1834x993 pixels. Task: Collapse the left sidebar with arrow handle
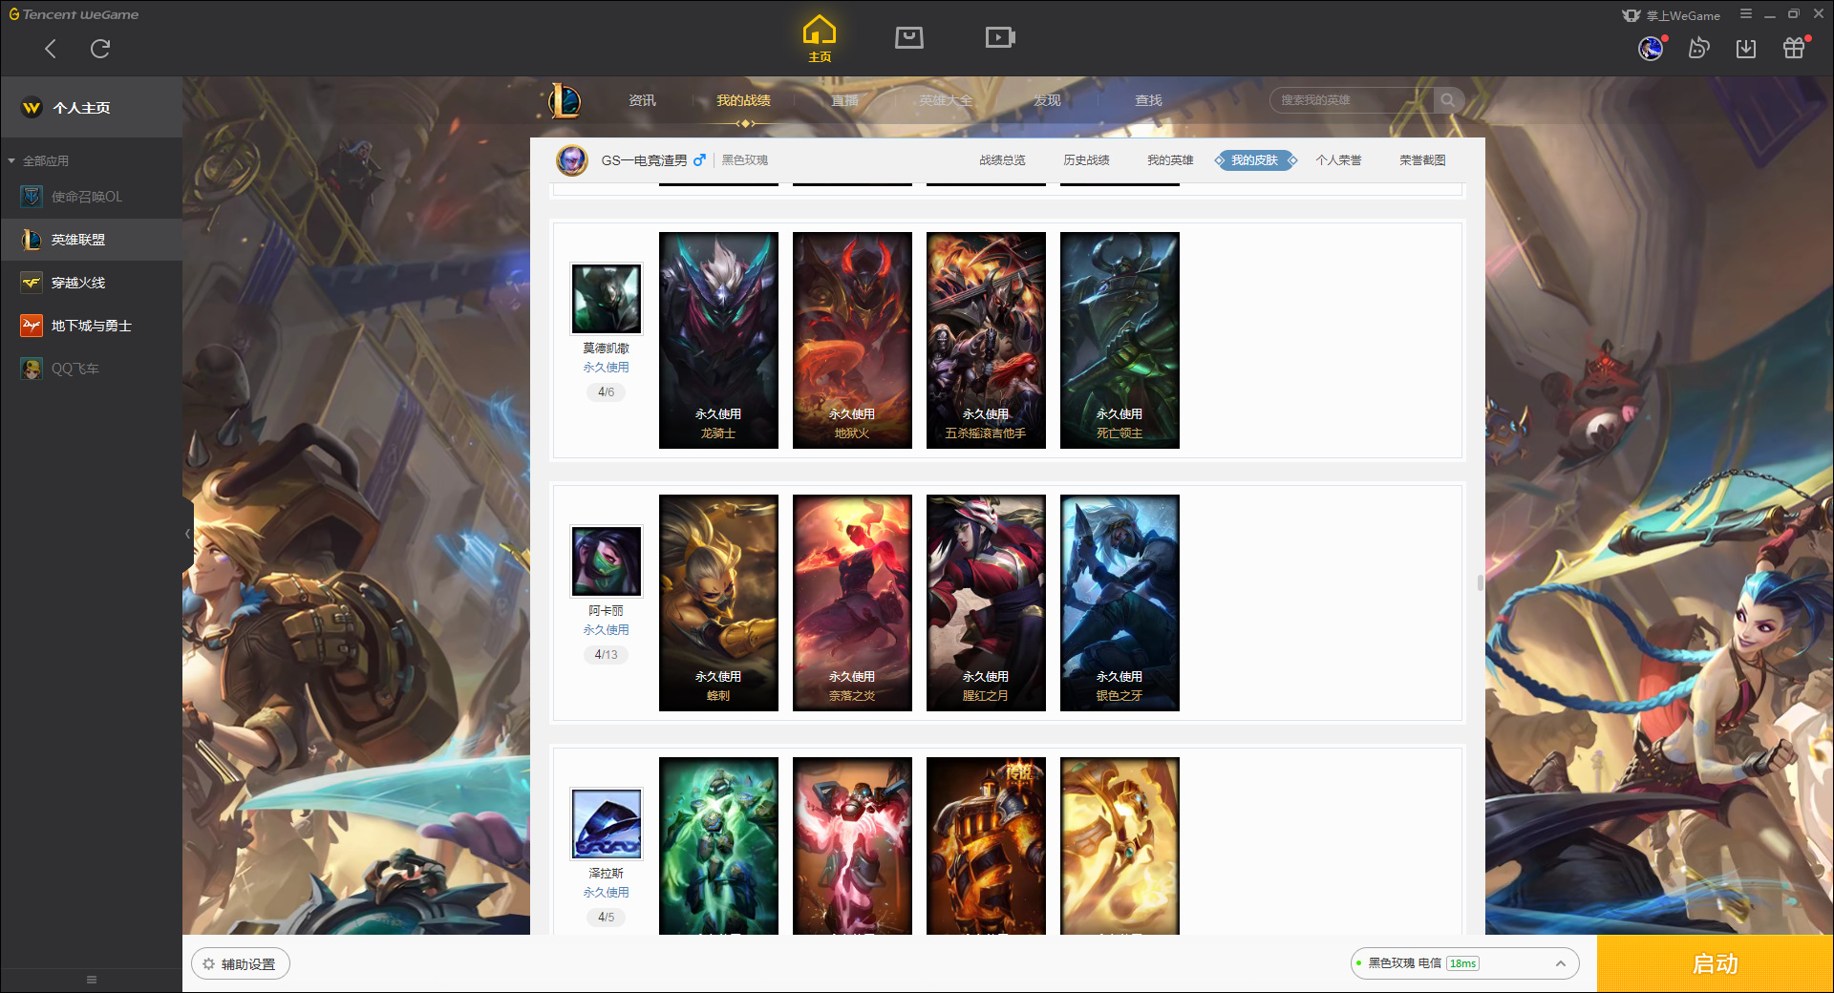[188, 534]
